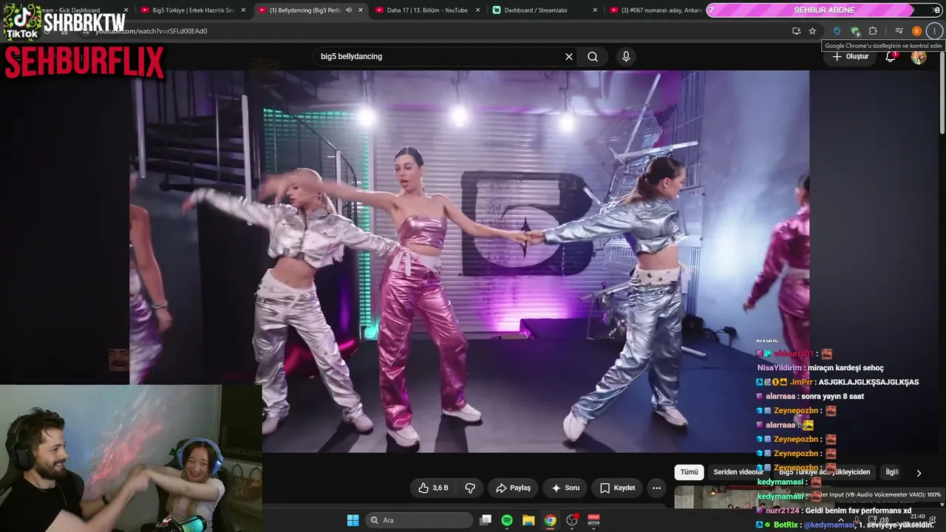
Task: Close the Dashboard / Streamlabs tab
Action: pyautogui.click(x=595, y=10)
